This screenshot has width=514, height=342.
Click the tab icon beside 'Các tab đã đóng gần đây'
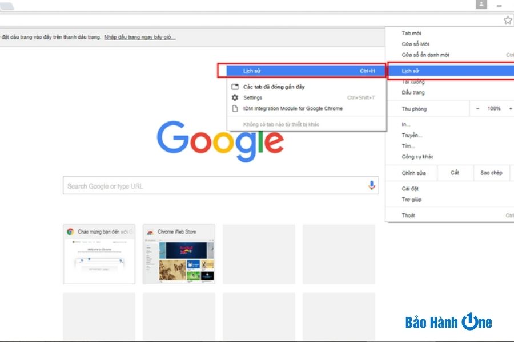(x=234, y=87)
